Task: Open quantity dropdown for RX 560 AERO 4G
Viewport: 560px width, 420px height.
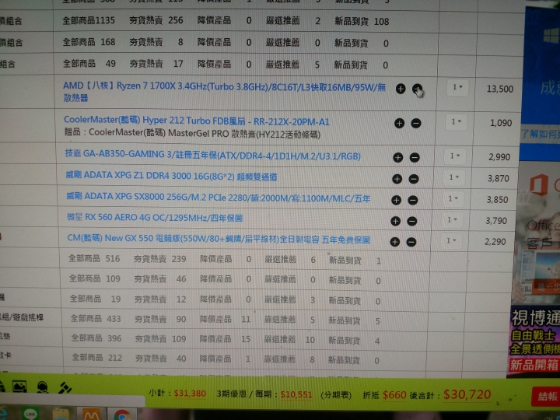Action: pos(452,219)
